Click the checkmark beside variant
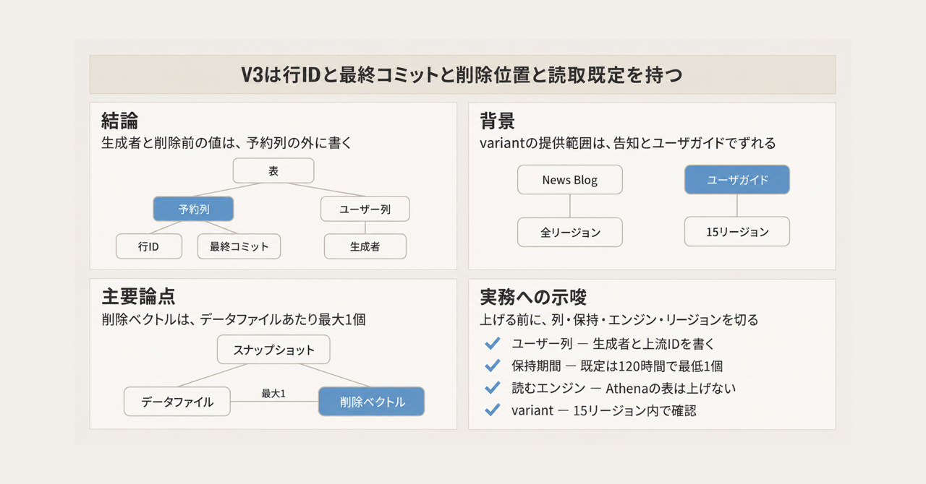Viewport: 926px width, 484px height. (493, 410)
